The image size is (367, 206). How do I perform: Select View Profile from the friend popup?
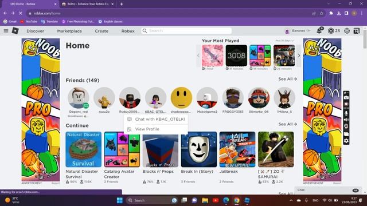click(x=156, y=129)
